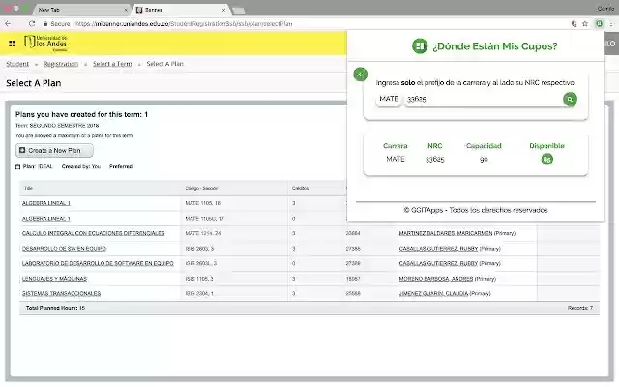This screenshot has height=387, width=619.
Task: Click the green available seats badge
Action: (x=546, y=160)
